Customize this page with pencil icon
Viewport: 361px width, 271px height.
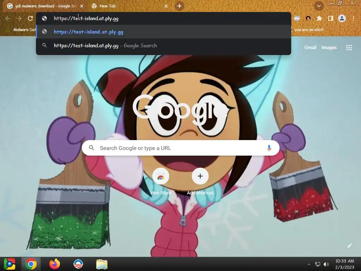[x=349, y=246]
